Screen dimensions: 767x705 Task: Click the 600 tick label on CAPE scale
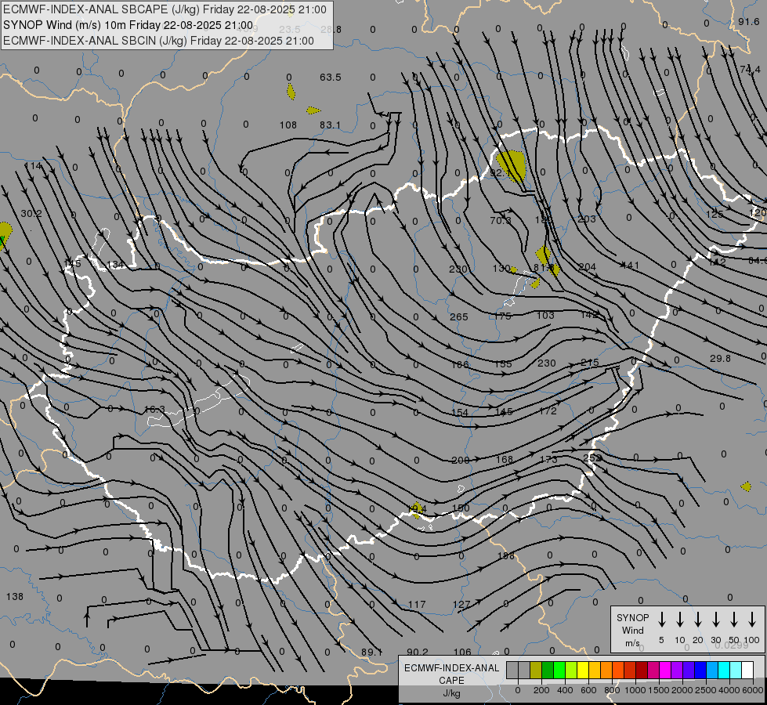pos(588,690)
